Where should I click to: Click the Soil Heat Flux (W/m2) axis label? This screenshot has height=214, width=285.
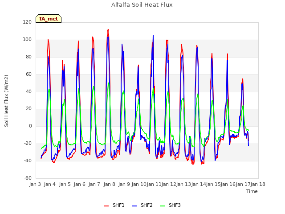click(7, 101)
